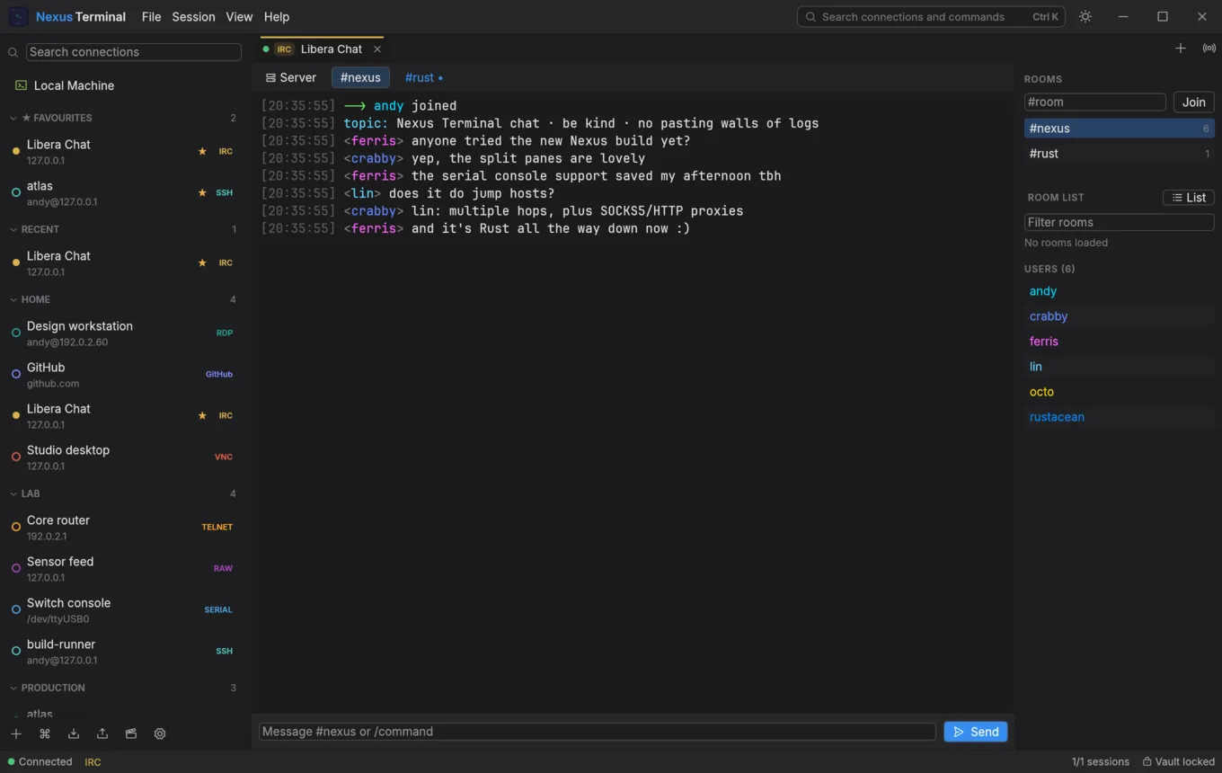Click the import connections download icon
Screen dimensions: 1222x773
tap(74, 733)
